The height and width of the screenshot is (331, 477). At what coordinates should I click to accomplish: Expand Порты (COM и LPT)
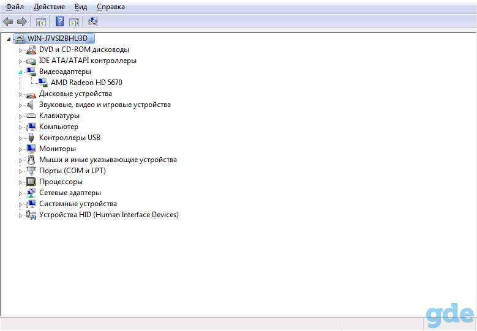pos(20,171)
